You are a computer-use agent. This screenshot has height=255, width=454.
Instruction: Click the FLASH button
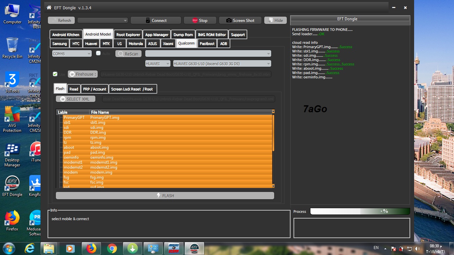pos(165,196)
